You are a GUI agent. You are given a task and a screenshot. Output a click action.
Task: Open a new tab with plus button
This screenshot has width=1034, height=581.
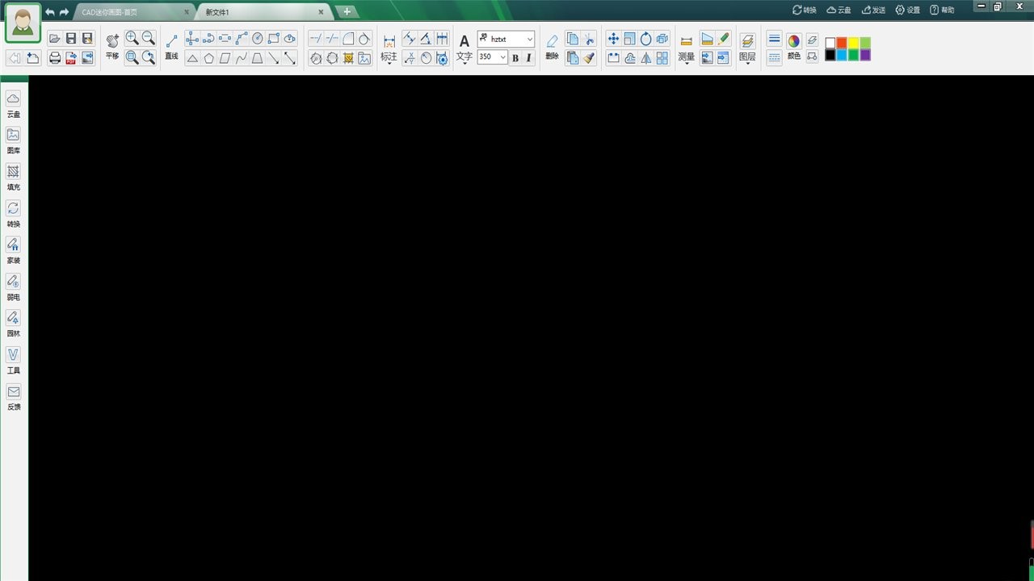[347, 11]
